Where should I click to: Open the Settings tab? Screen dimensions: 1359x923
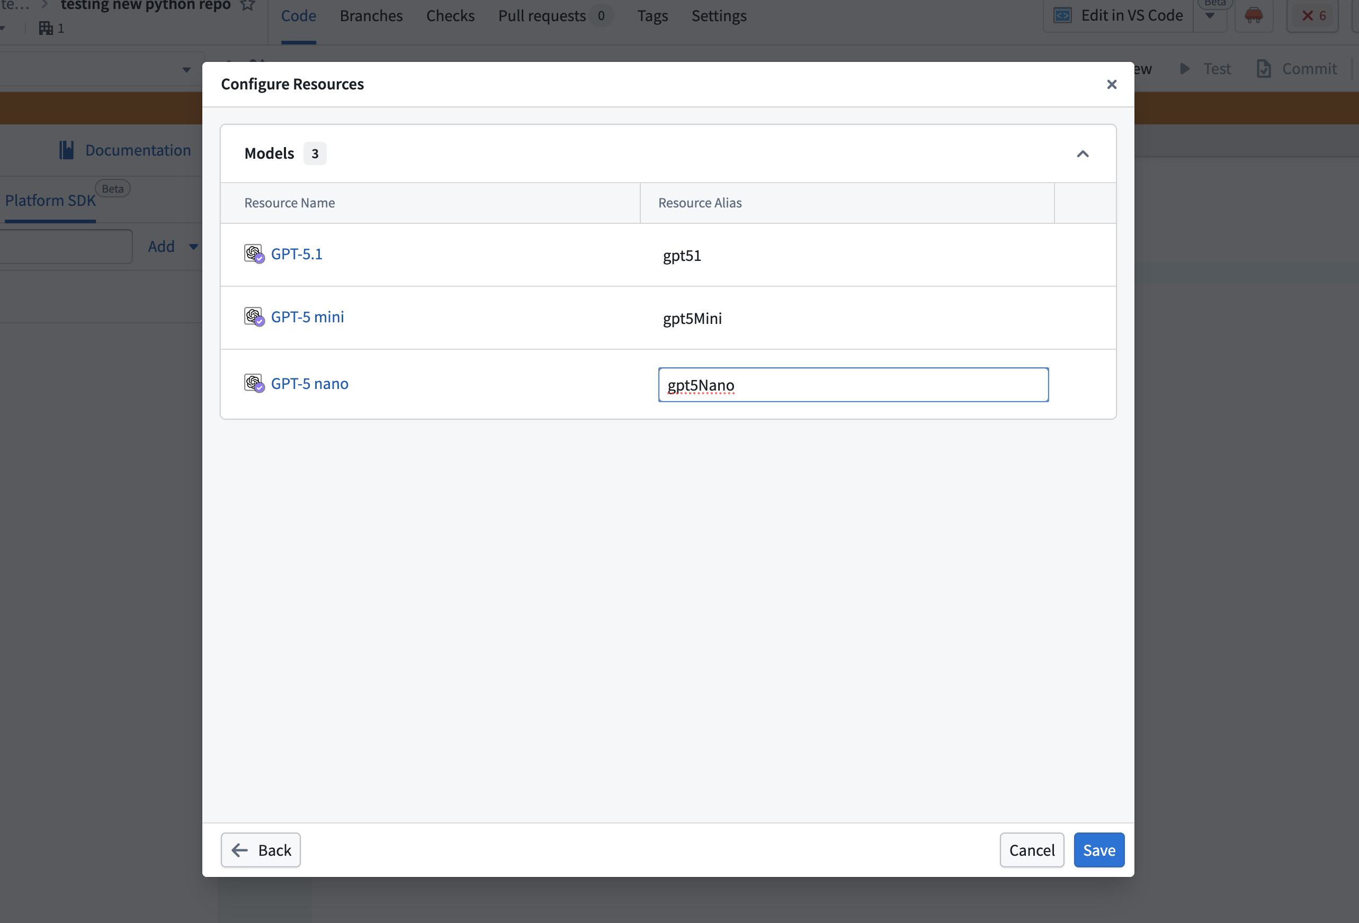click(x=719, y=16)
